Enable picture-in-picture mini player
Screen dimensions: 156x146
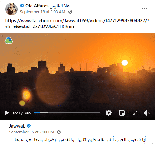(122, 113)
